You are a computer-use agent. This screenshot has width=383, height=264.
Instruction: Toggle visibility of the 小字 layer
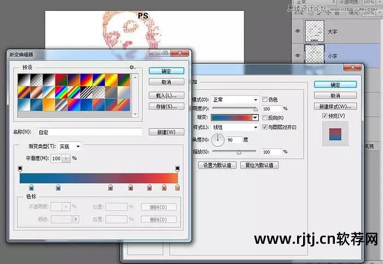(298, 55)
